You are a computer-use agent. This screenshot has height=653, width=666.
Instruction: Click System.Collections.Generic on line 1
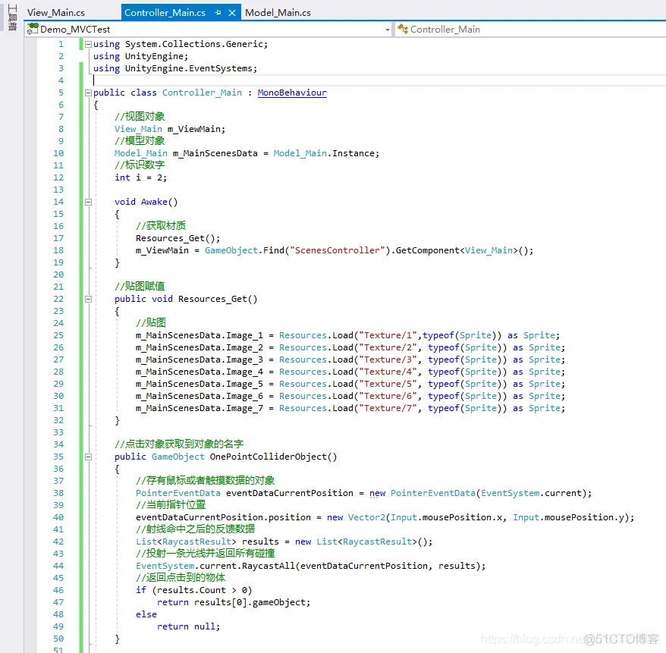(193, 44)
